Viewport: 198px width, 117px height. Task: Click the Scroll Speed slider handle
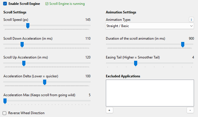28,26
